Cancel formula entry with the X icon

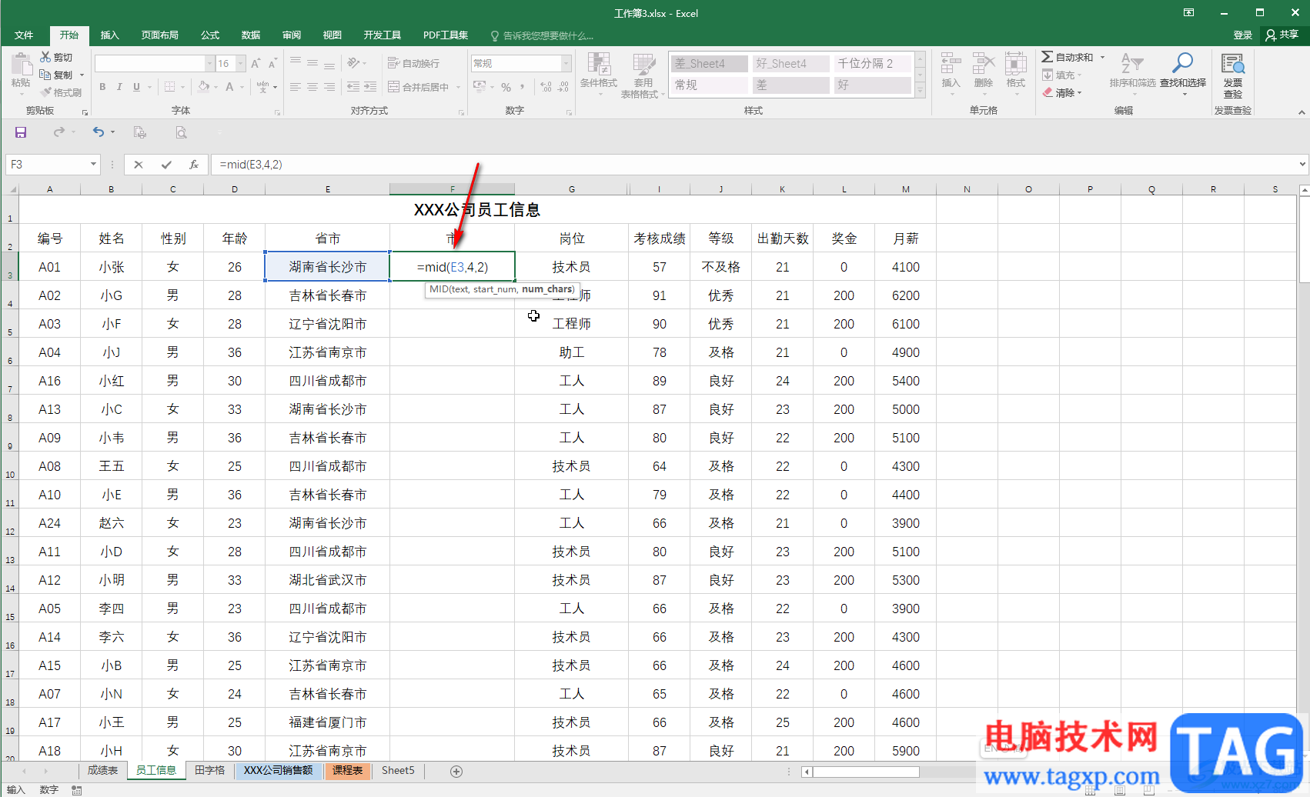click(139, 165)
